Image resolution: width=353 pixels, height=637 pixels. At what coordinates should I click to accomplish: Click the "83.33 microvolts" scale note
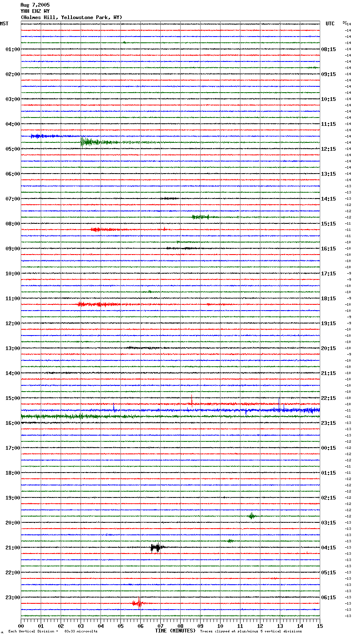pyautogui.click(x=81, y=632)
